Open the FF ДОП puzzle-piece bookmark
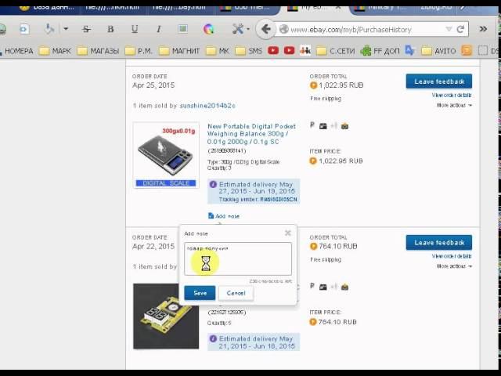501x376 pixels. point(380,51)
